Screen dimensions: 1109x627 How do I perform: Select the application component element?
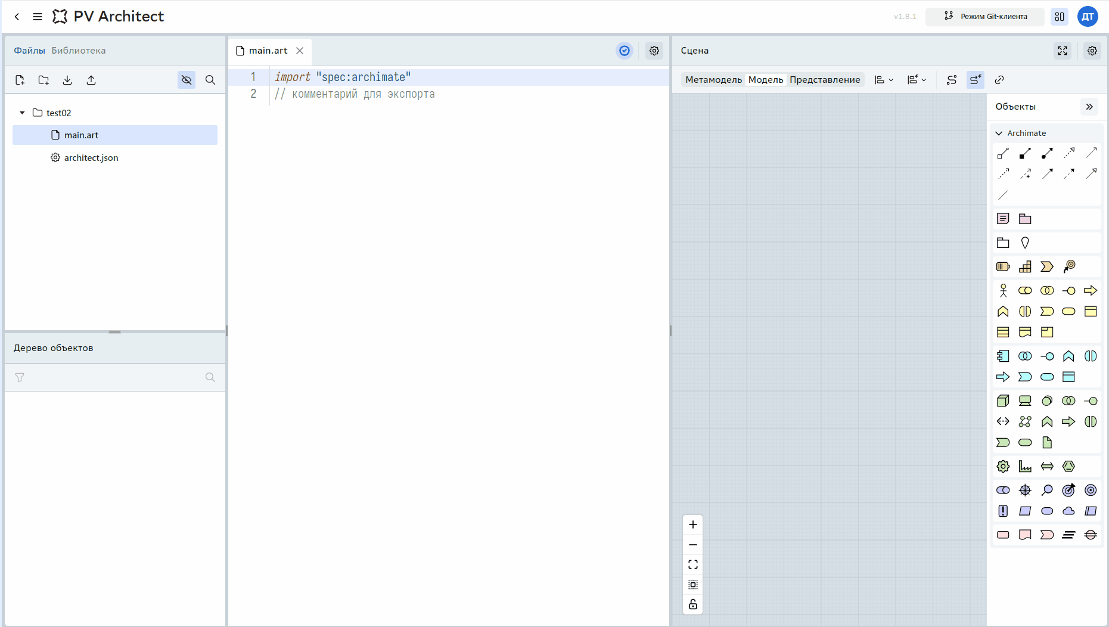pos(1004,356)
